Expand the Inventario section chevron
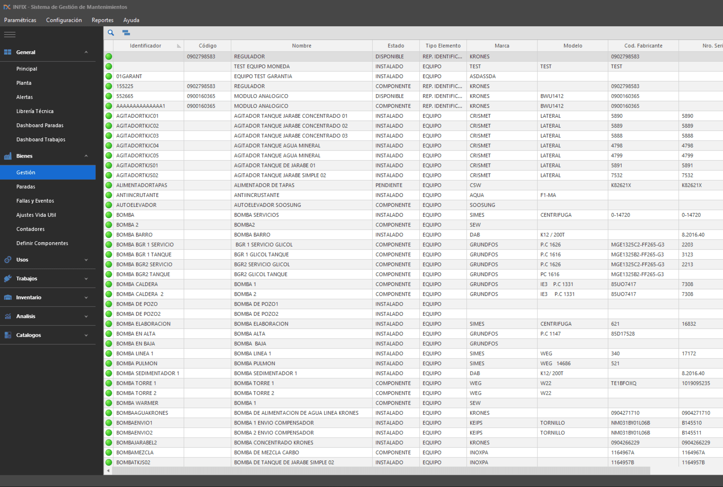The image size is (723, 487). click(x=86, y=297)
